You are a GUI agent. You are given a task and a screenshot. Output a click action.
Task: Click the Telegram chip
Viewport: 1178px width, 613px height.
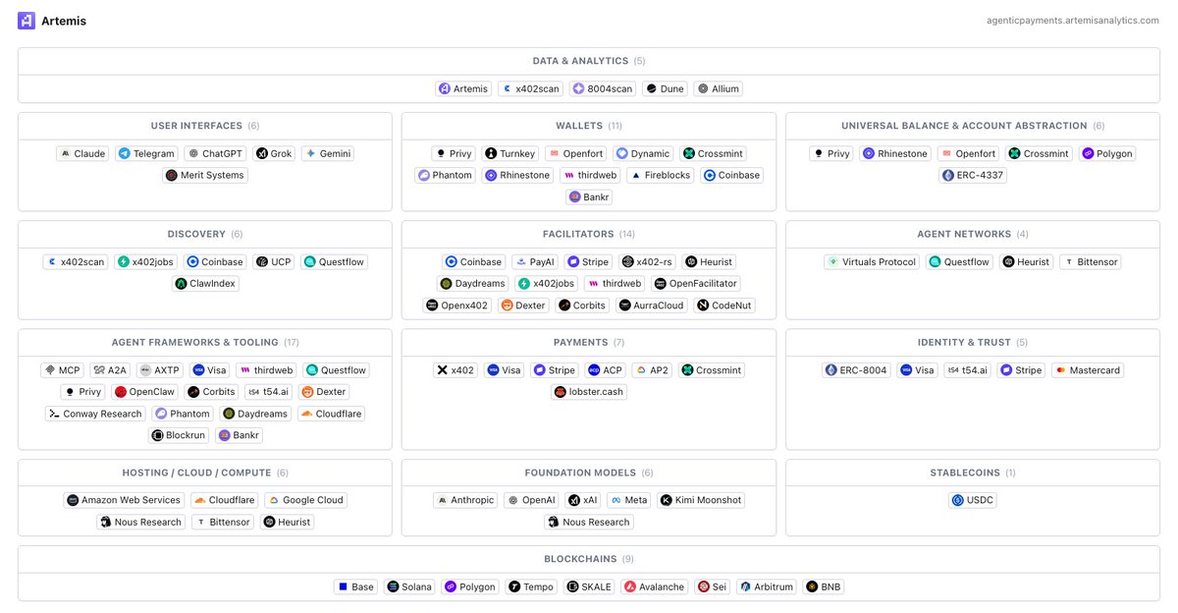tap(146, 153)
